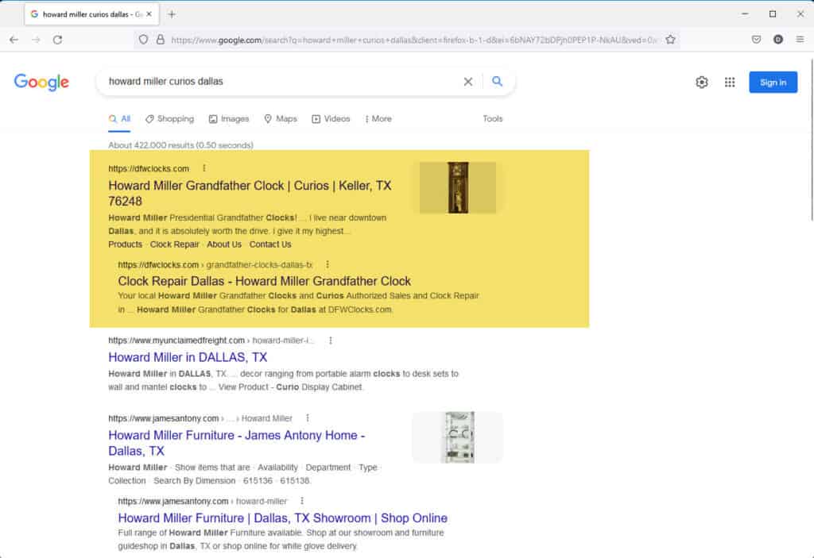Screen dimensions: 814x558
Task: Open the Google apps grid icon
Action: point(730,82)
